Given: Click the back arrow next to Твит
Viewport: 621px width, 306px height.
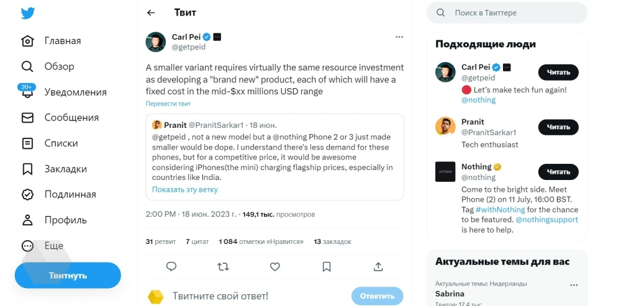Looking at the screenshot, I should [151, 12].
